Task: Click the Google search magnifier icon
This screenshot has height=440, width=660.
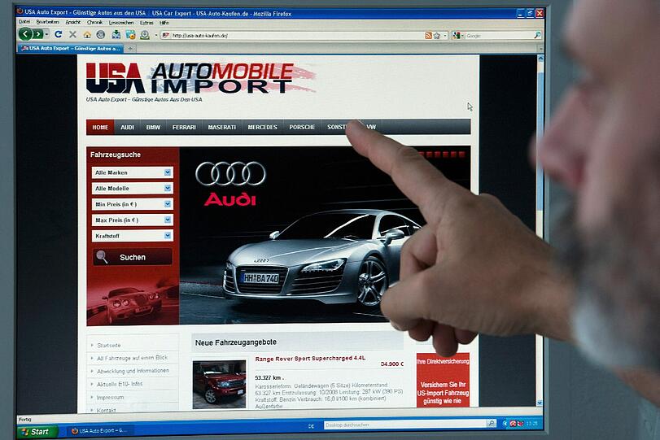Action: 537,35
